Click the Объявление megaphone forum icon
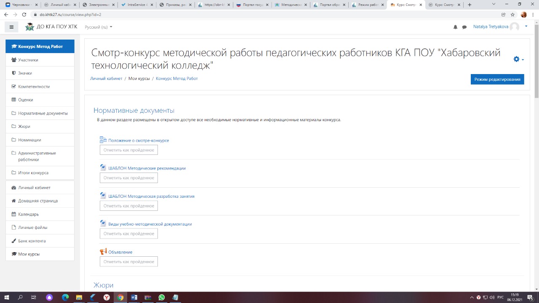The width and height of the screenshot is (539, 303). pos(103,252)
